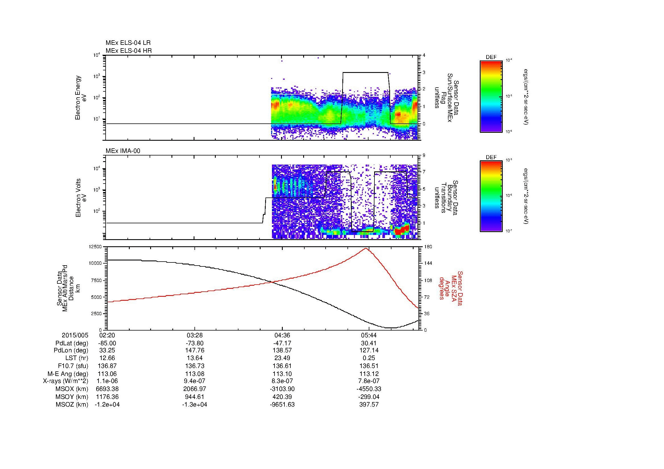Click the IMA colorbar 'ergs/(cm**2-sr-sec-eV)' units label
Screen dimensions: 664x469
point(526,196)
